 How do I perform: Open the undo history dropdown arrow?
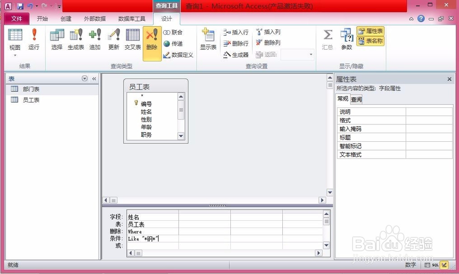pyautogui.click(x=37, y=6)
